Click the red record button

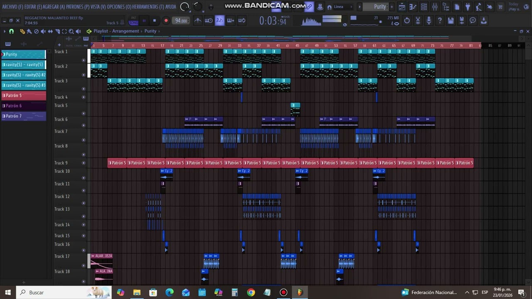pos(166,20)
